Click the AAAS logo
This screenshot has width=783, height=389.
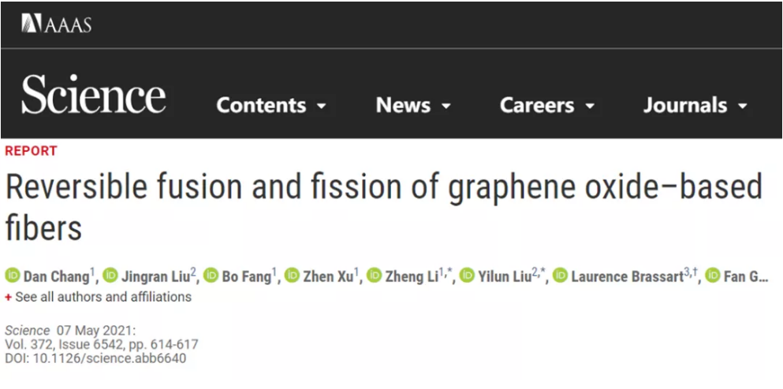[x=56, y=24]
